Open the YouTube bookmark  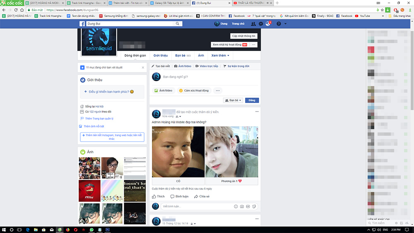click(x=363, y=16)
